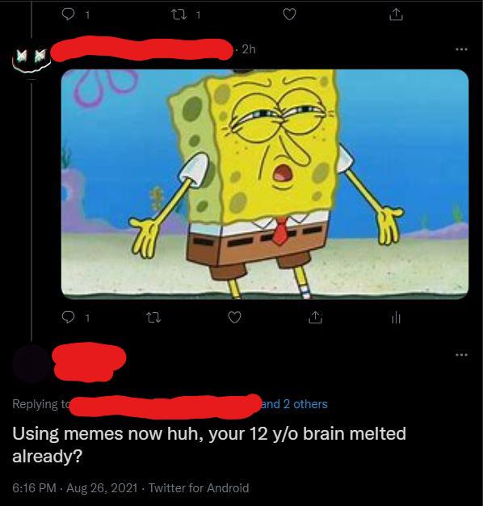Image resolution: width=483 pixels, height=506 pixels.
Task: Click the 2h timestamp on the meme tweet
Action: click(x=249, y=49)
